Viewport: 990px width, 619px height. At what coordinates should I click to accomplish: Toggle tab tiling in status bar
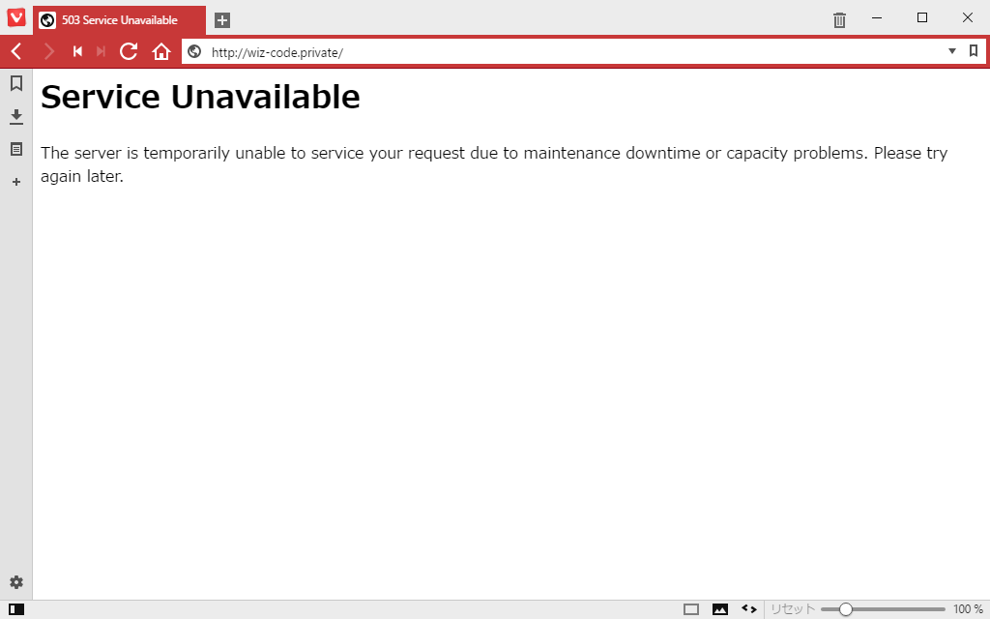click(x=691, y=609)
